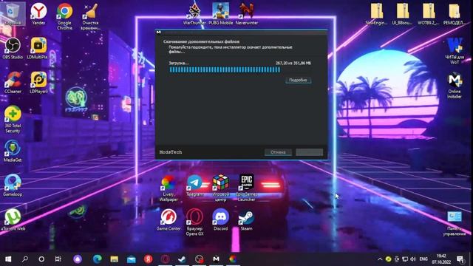Open the WOTB9.2_ folder on desktop
The width and height of the screenshot is (473, 266).
[429, 14]
